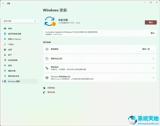Click 重试 link for KB5005190 update

[x=153, y=33]
